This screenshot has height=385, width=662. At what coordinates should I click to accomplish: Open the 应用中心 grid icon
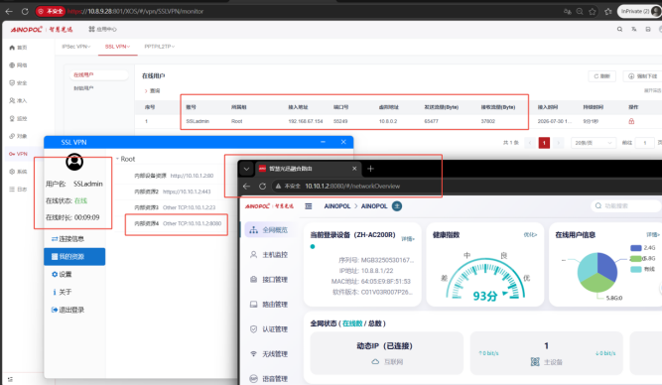click(91, 29)
